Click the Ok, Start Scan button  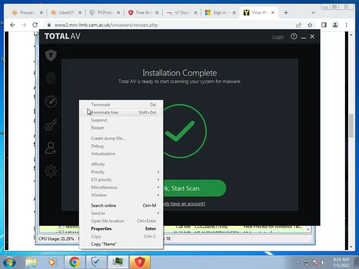195,188
